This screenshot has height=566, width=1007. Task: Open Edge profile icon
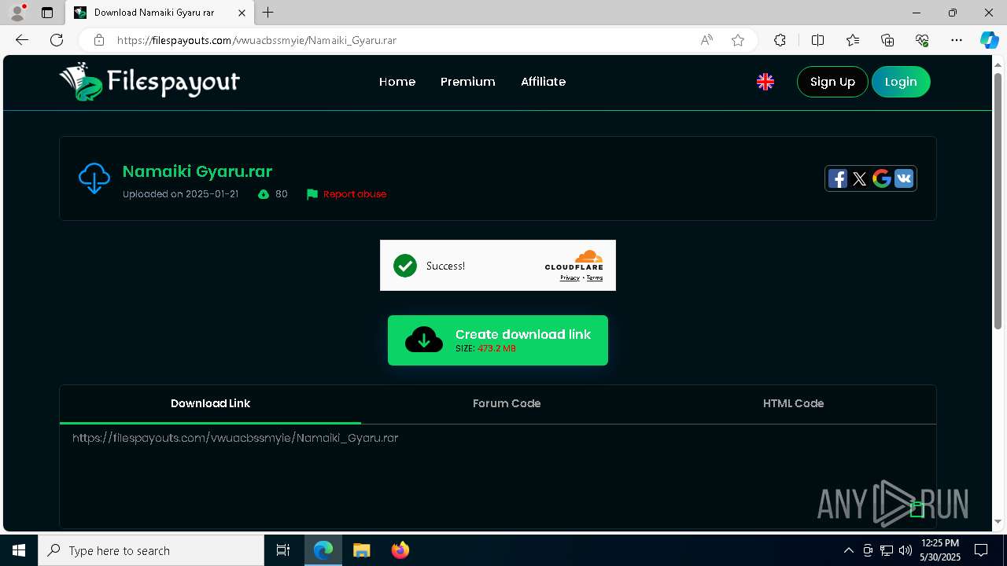(17, 13)
